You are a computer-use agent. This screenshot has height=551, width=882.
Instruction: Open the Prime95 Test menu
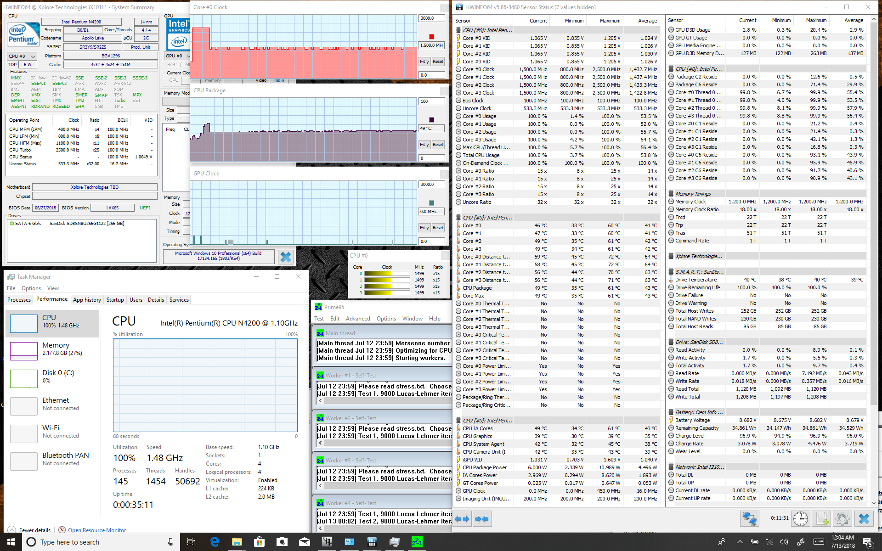[319, 319]
